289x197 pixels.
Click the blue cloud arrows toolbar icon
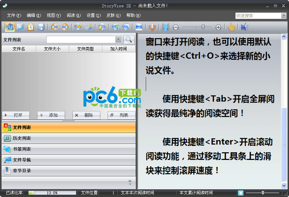pos(102,27)
